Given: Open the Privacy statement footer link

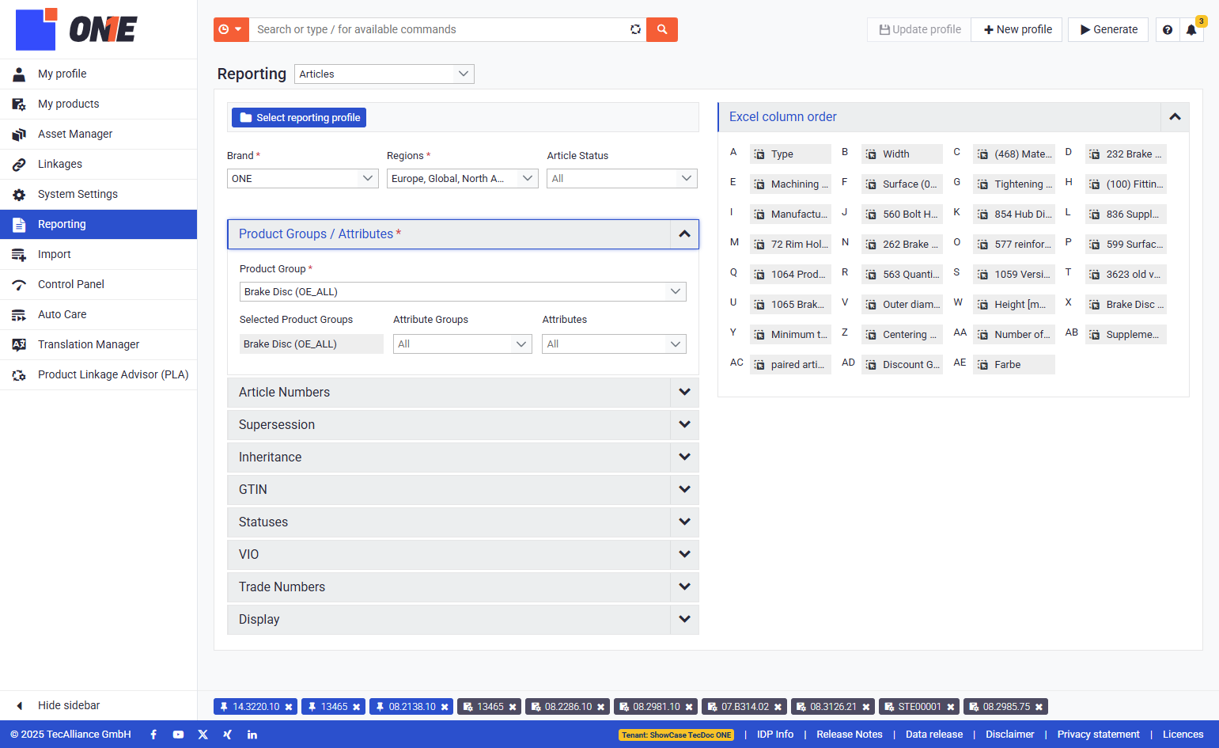Looking at the screenshot, I should click(1098, 735).
